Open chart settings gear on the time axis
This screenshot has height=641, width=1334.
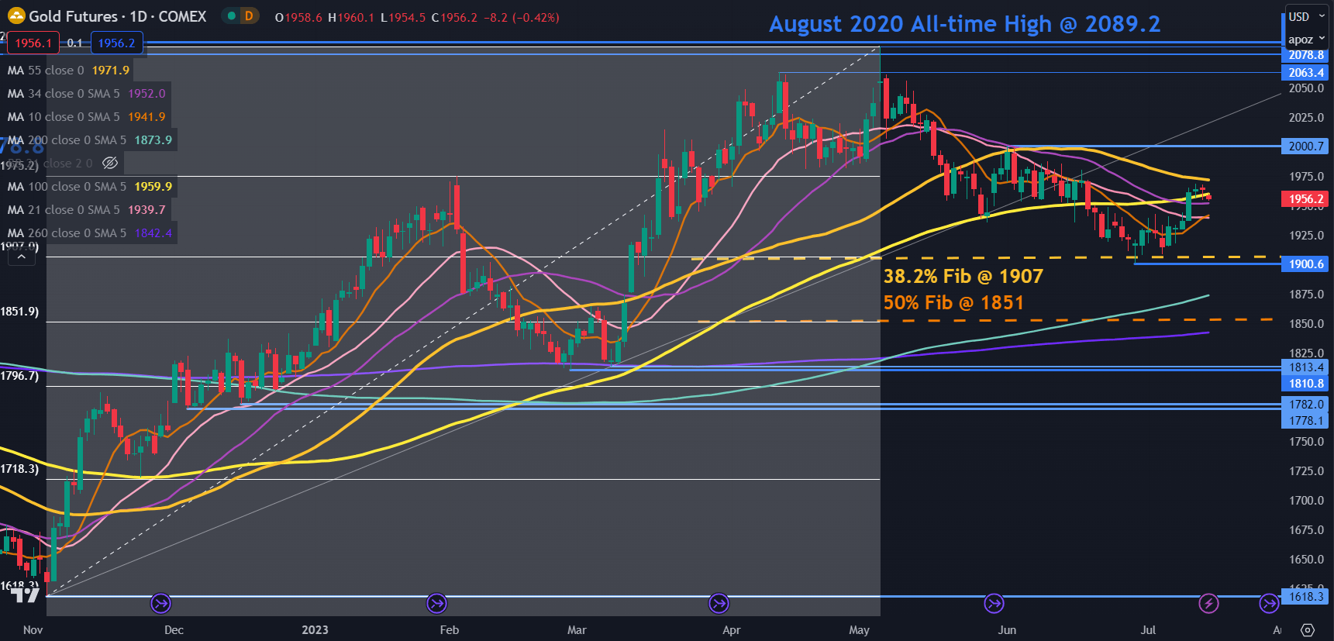(1308, 630)
